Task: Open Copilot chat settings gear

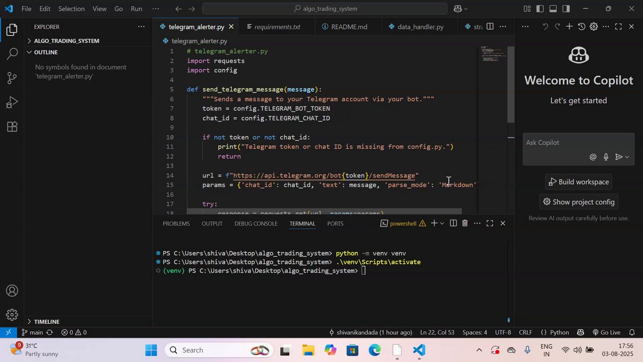Action: click(594, 27)
